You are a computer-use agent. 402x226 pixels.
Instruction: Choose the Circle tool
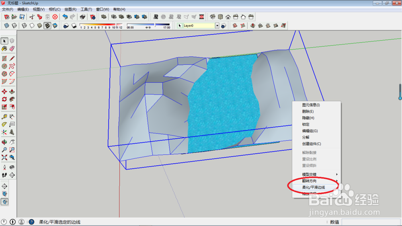point(4,66)
